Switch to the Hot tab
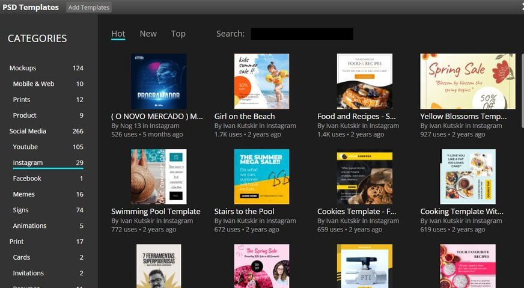Screen dimensions: 524x288 tap(118, 34)
